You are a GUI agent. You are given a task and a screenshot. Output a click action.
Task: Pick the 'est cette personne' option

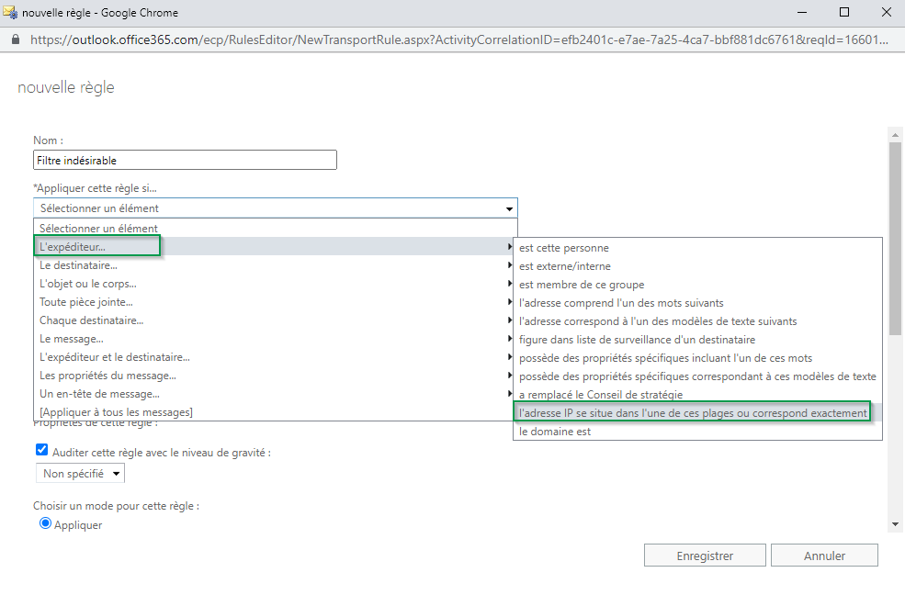point(563,248)
